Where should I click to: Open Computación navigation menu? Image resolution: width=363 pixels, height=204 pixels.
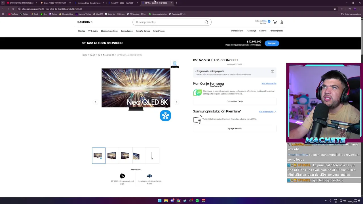tap(126, 31)
